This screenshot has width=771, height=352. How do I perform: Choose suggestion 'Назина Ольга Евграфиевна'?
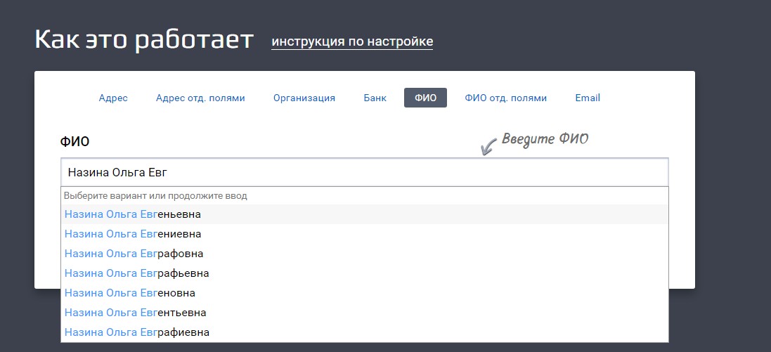[364, 332]
